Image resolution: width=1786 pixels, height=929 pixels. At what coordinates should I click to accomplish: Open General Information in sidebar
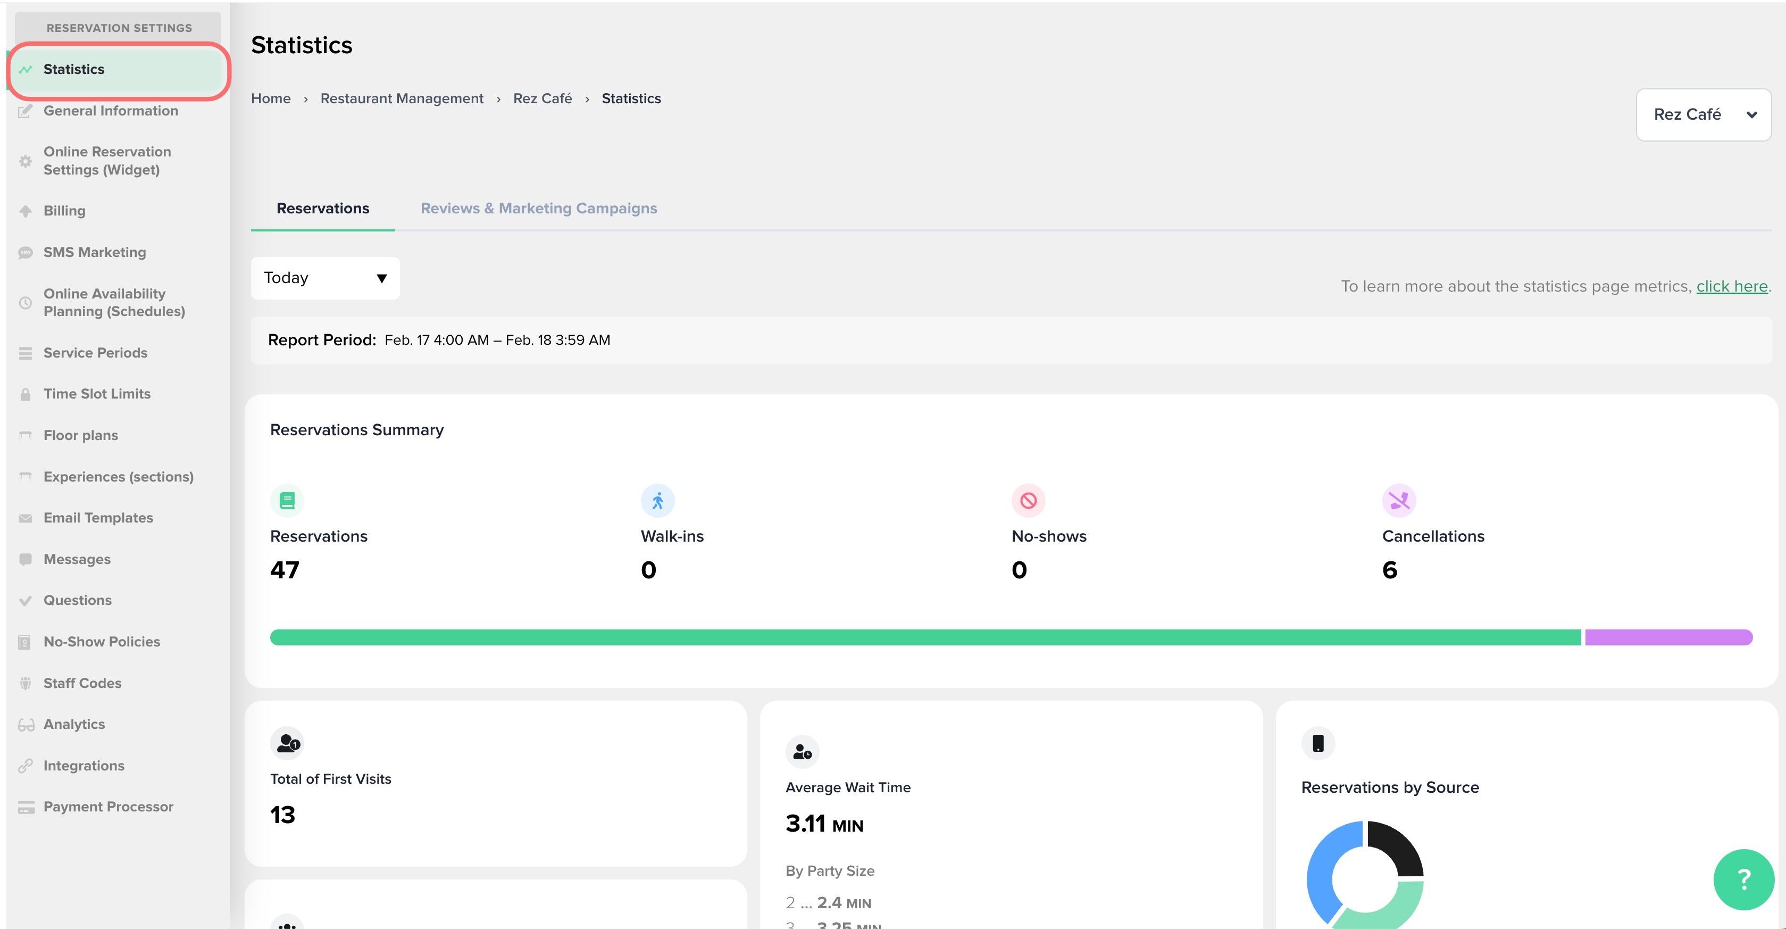[110, 110]
